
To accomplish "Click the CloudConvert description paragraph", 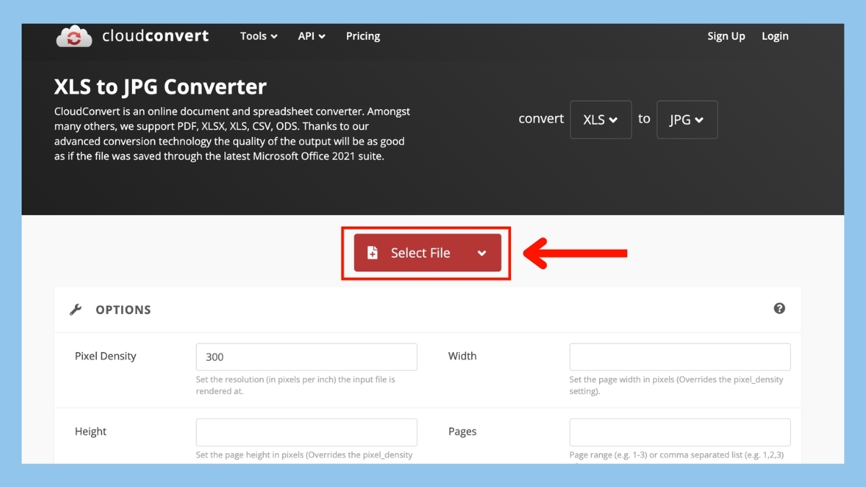I will (232, 134).
